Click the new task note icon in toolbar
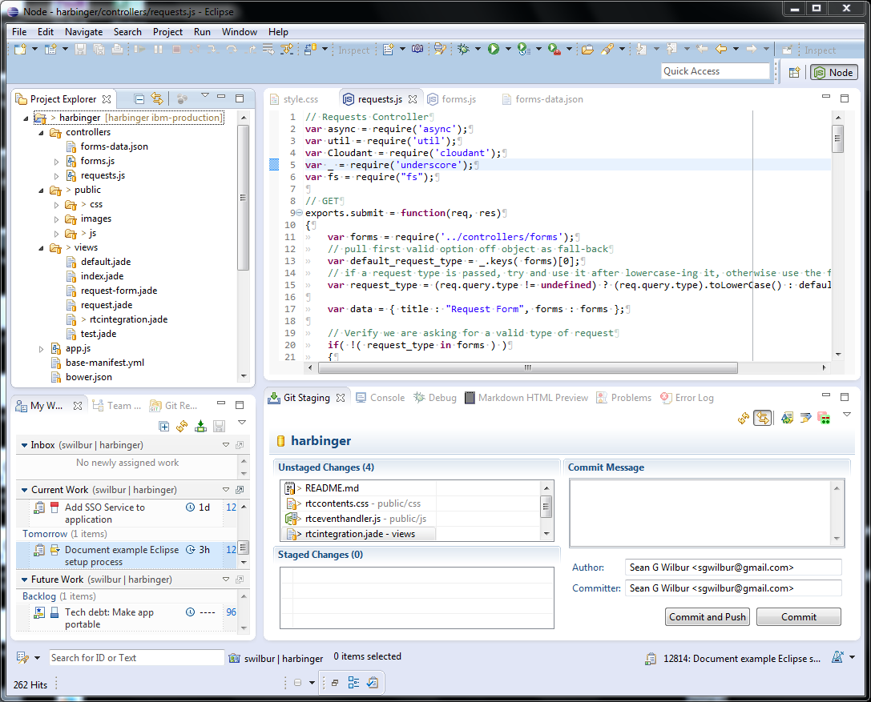The width and height of the screenshot is (871, 702). 388,50
